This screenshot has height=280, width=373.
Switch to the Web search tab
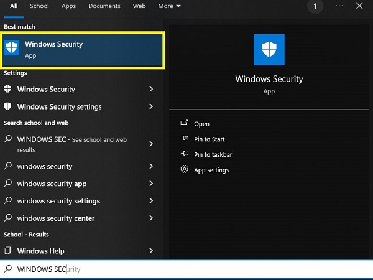(x=139, y=6)
